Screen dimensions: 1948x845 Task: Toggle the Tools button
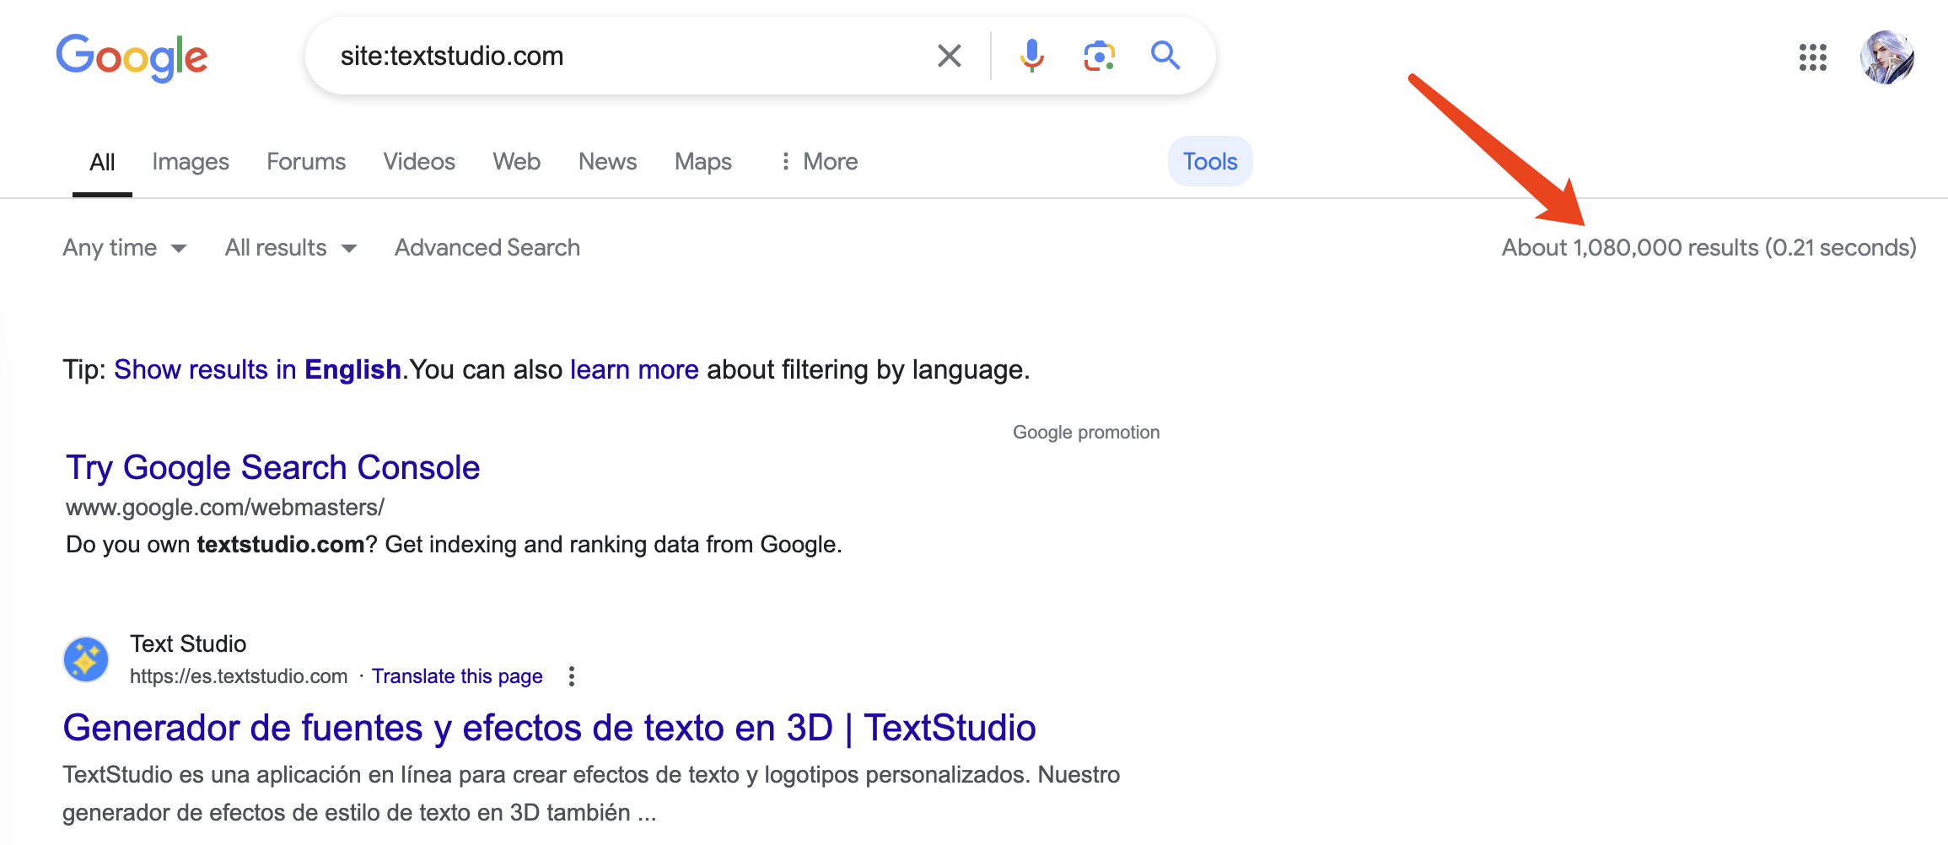tap(1210, 161)
